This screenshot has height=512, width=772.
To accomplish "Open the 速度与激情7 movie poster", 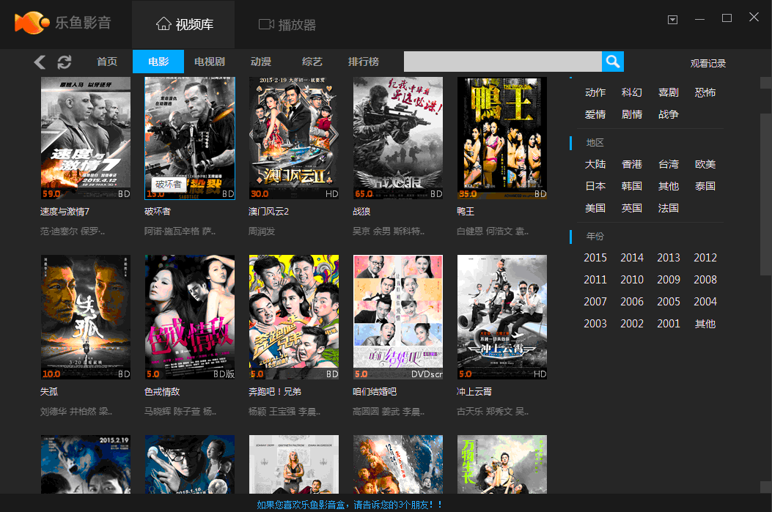I will 85,138.
